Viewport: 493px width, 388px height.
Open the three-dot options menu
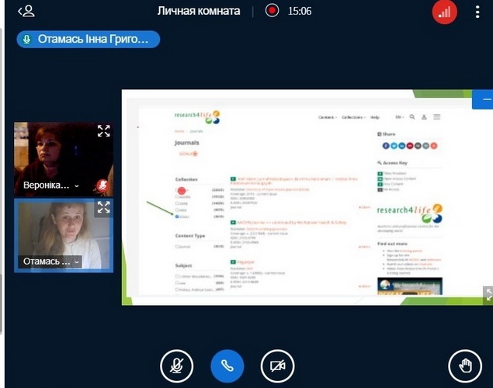point(477,12)
